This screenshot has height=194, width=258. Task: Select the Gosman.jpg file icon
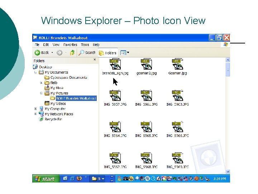177,64
